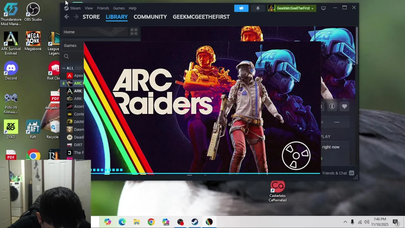Viewport: 405px width, 228px height.
Task: Open the Windows notification center
Action: (396, 222)
